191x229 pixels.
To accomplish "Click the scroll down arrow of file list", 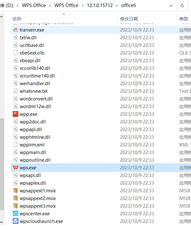I will tap(2, 222).
